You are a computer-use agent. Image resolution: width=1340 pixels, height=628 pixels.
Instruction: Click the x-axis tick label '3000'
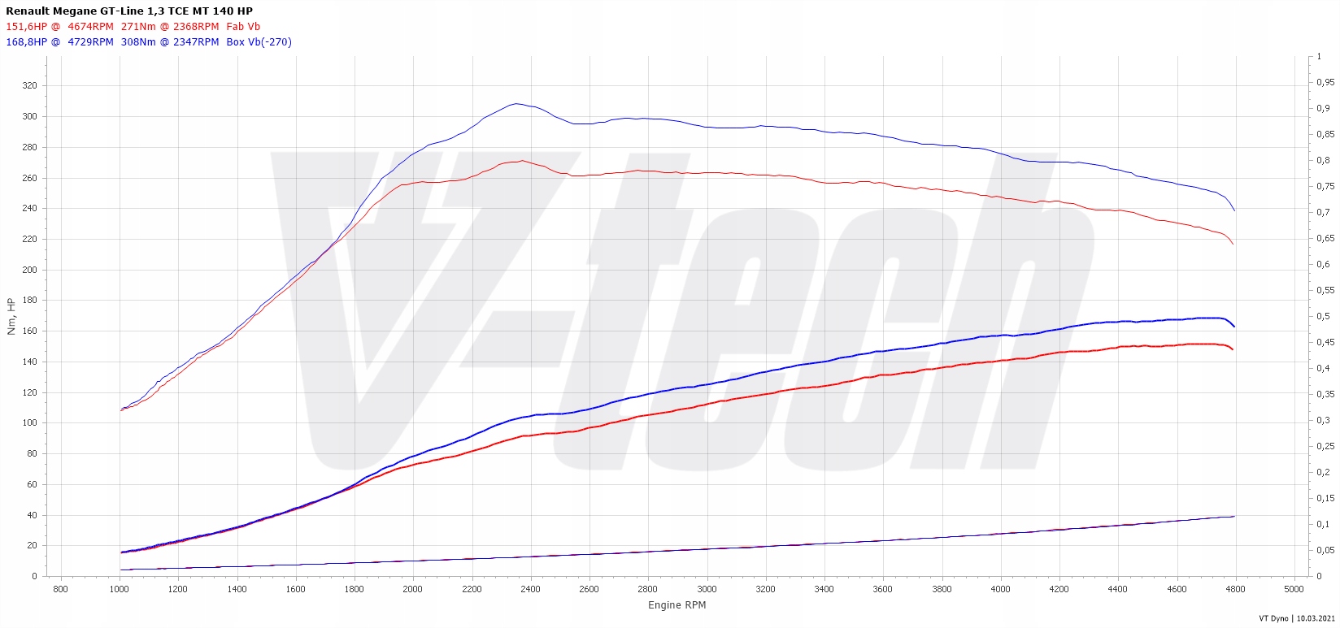coord(707,590)
